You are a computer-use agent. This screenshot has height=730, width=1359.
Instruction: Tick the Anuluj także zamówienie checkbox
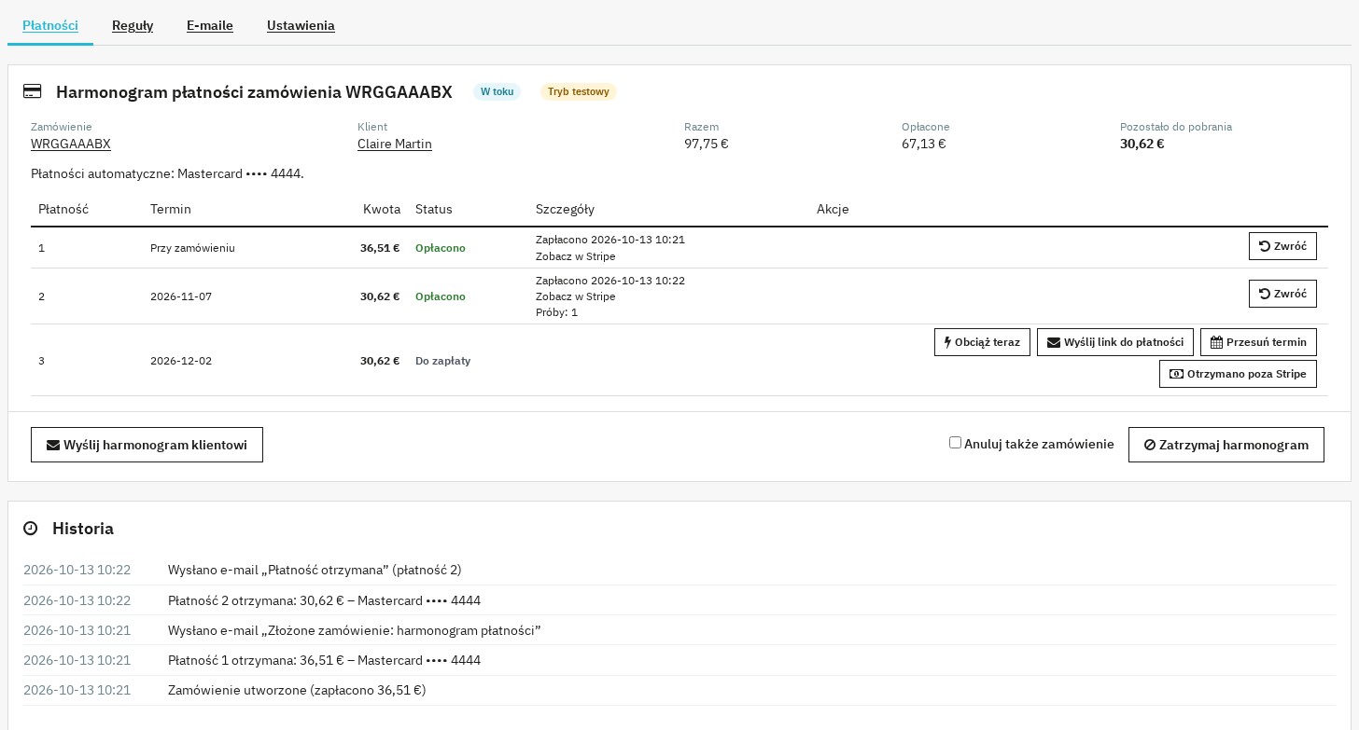click(x=955, y=443)
